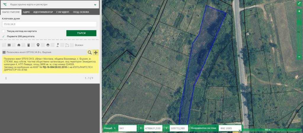
Task: Click the plus icon on result row
Action: click(96, 52)
